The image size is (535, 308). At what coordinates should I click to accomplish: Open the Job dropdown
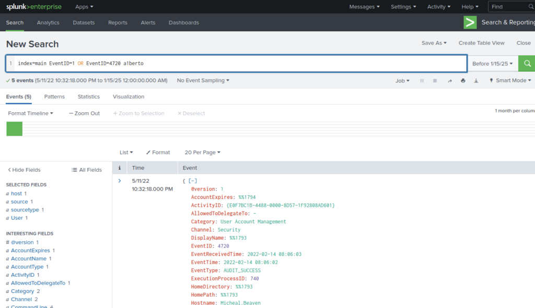click(402, 81)
